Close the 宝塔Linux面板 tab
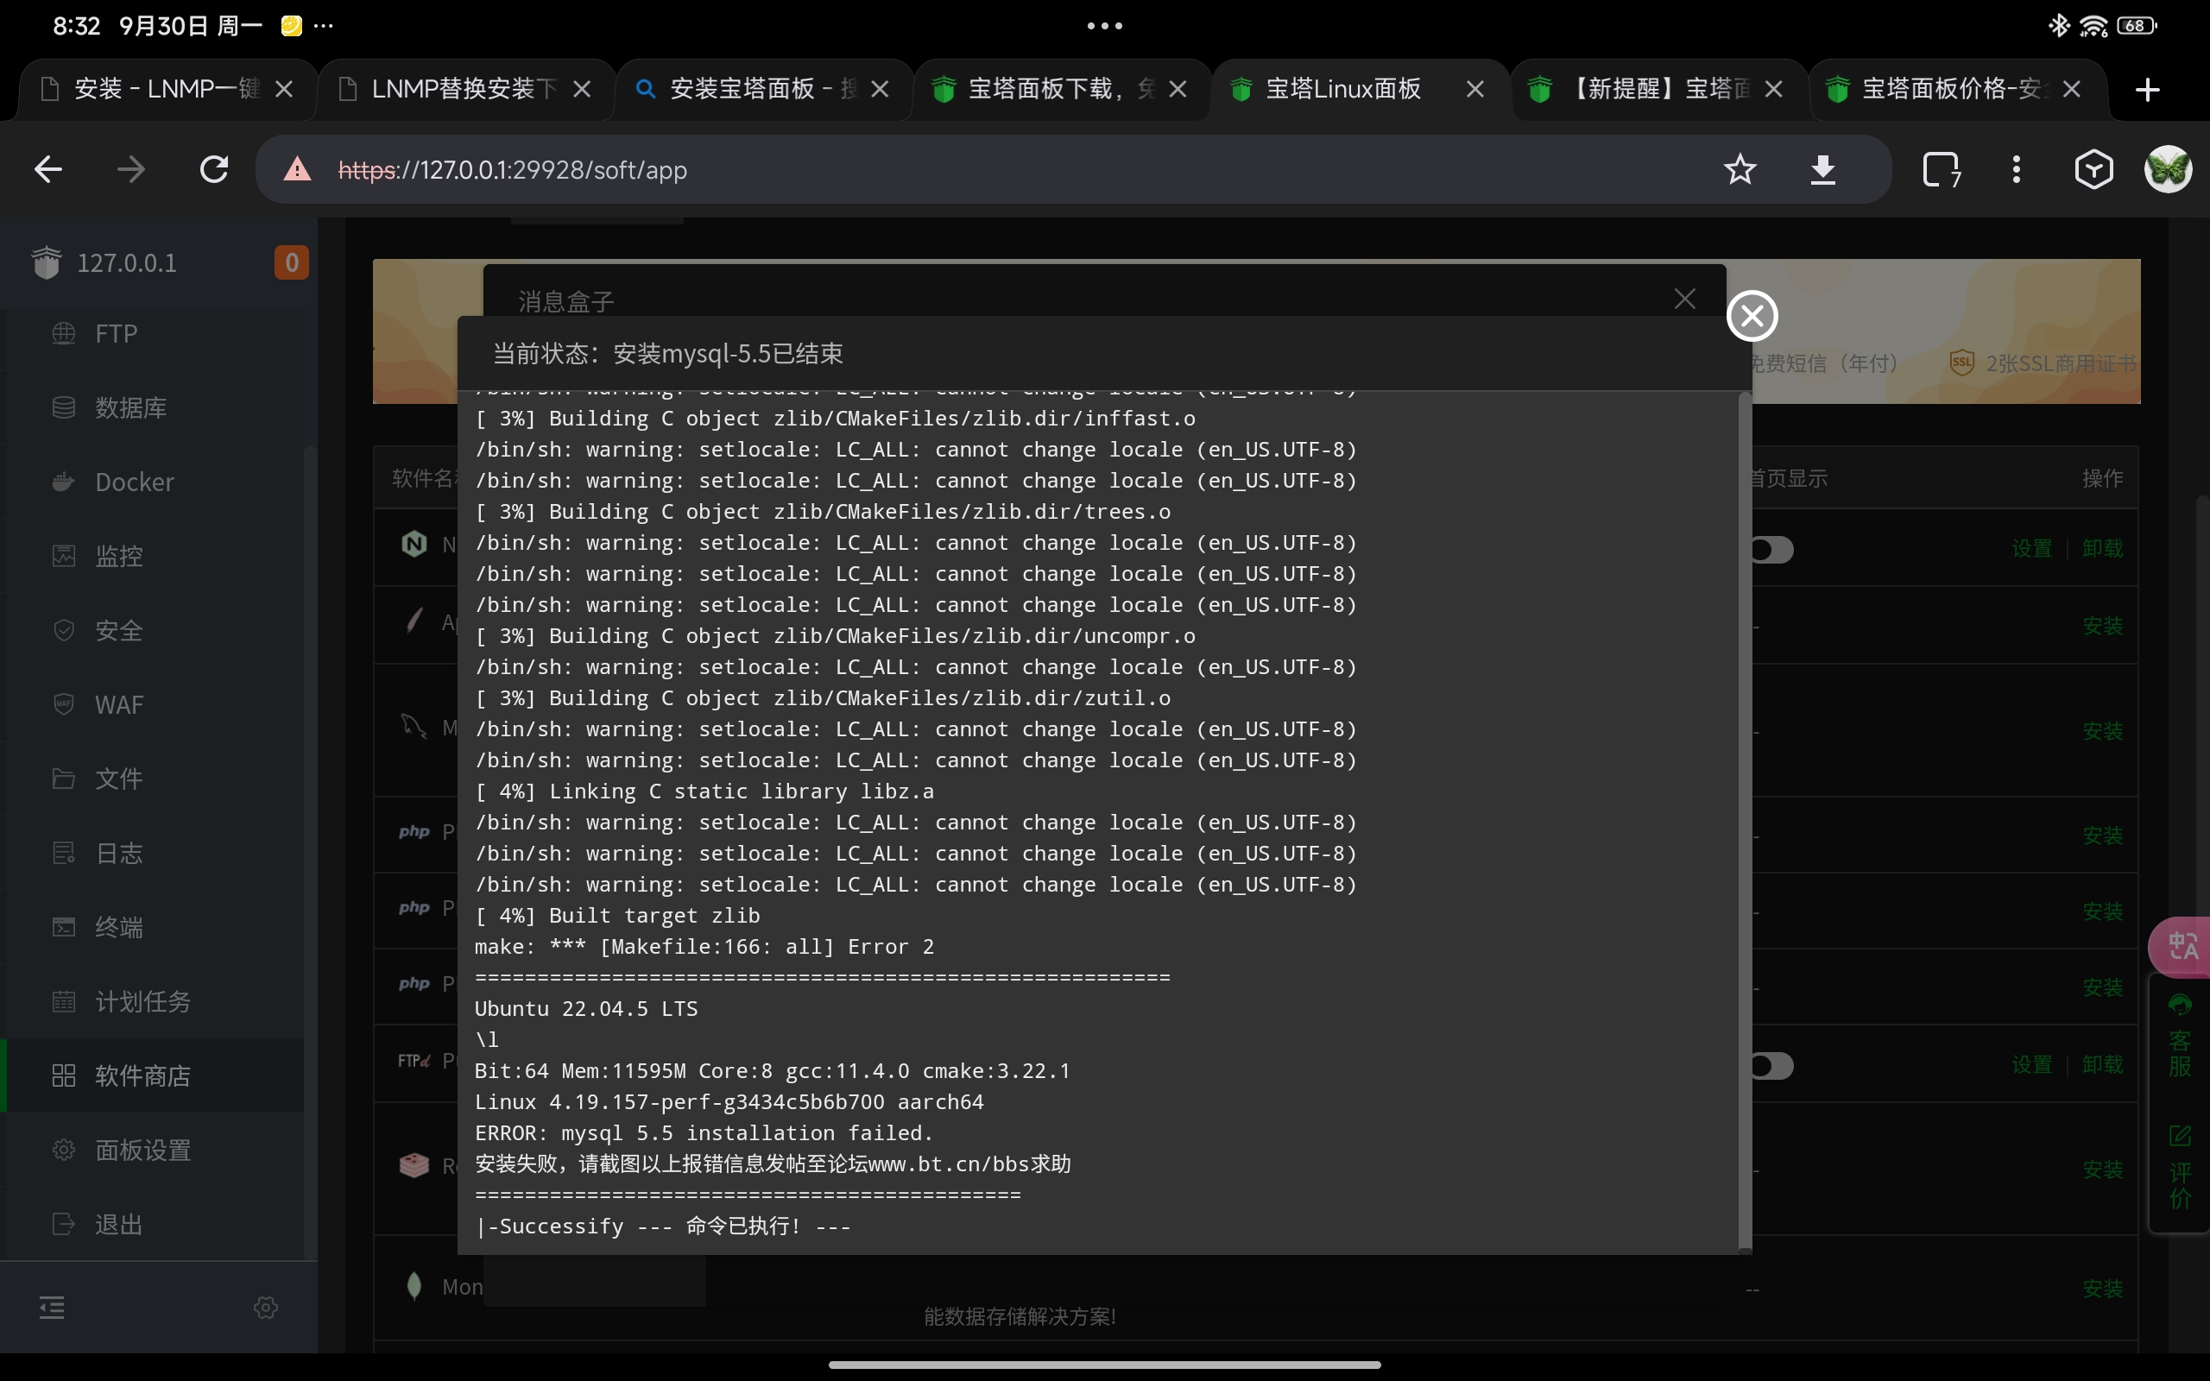Screen dimensions: 2210x1381 [x=1474, y=89]
